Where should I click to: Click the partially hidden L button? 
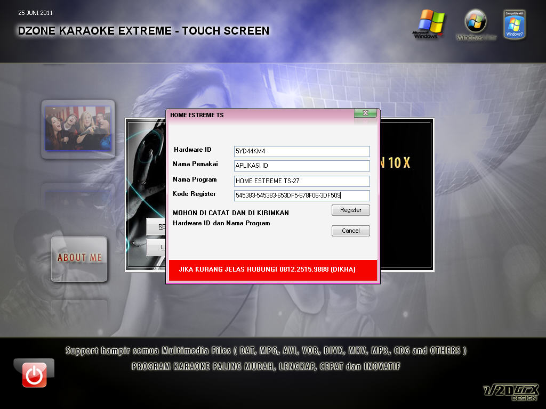[x=156, y=247]
